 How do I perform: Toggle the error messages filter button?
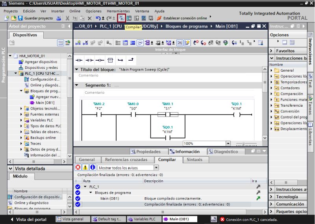78,167
